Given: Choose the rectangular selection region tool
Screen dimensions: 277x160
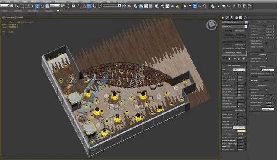Looking at the screenshot, I should [x=22, y=6].
